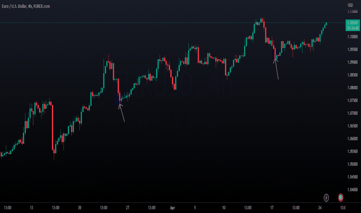Screen dimensions: 361x213
Task: Click the lightning bolt event icon
Action: [326, 198]
